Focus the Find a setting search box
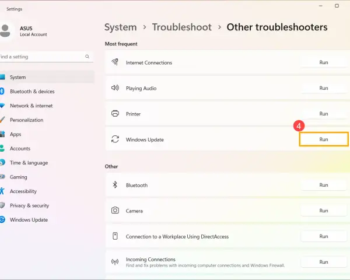This screenshot has width=350, height=280. pyautogui.click(x=47, y=57)
